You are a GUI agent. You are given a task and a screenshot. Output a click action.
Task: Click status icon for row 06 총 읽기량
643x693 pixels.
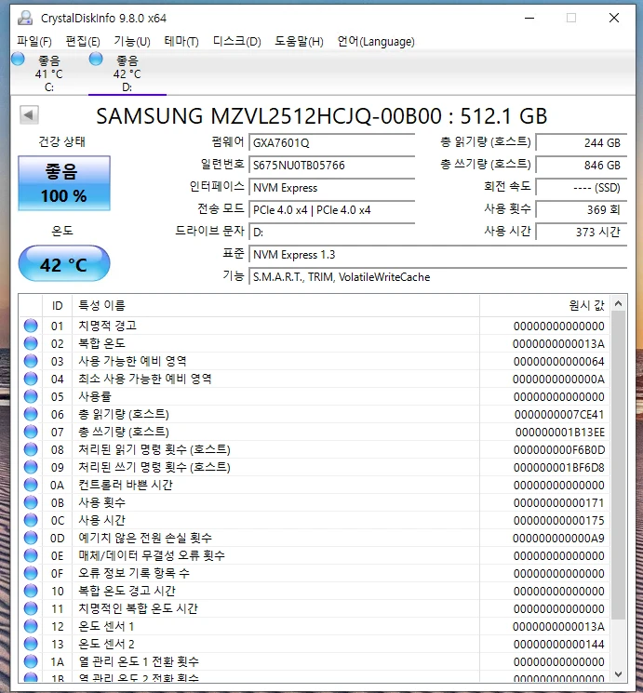(x=31, y=414)
